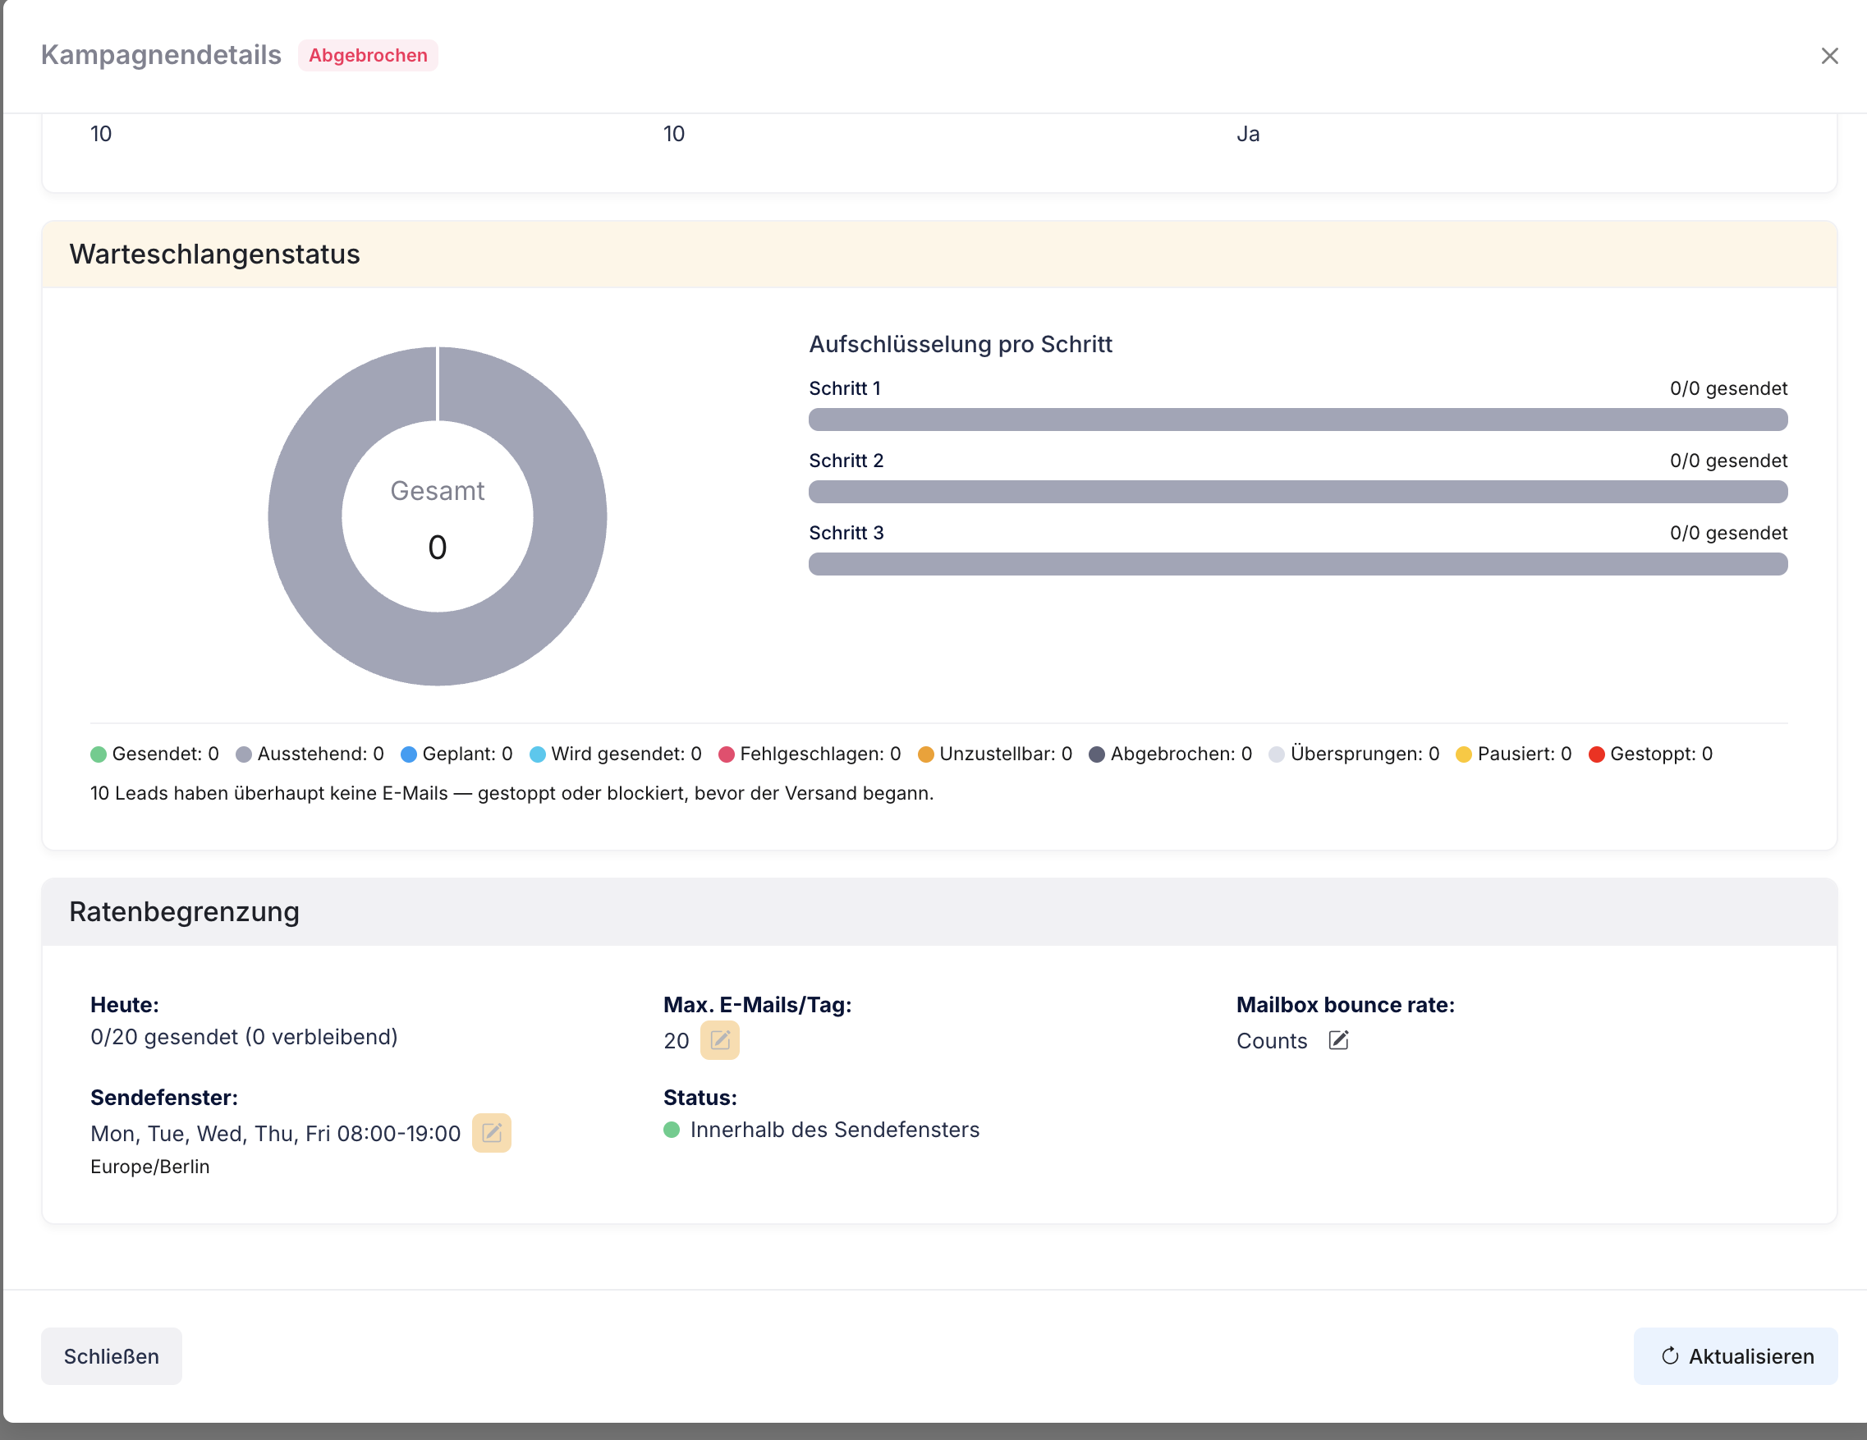This screenshot has height=1440, width=1867.
Task: Click the Schritt 2 progress bar
Action: 1298,492
